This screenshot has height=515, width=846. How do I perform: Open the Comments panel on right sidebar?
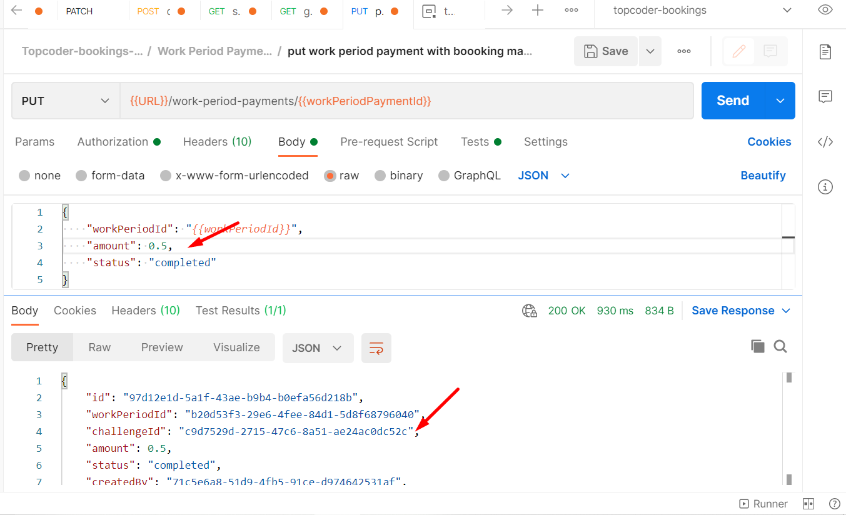pyautogui.click(x=825, y=96)
